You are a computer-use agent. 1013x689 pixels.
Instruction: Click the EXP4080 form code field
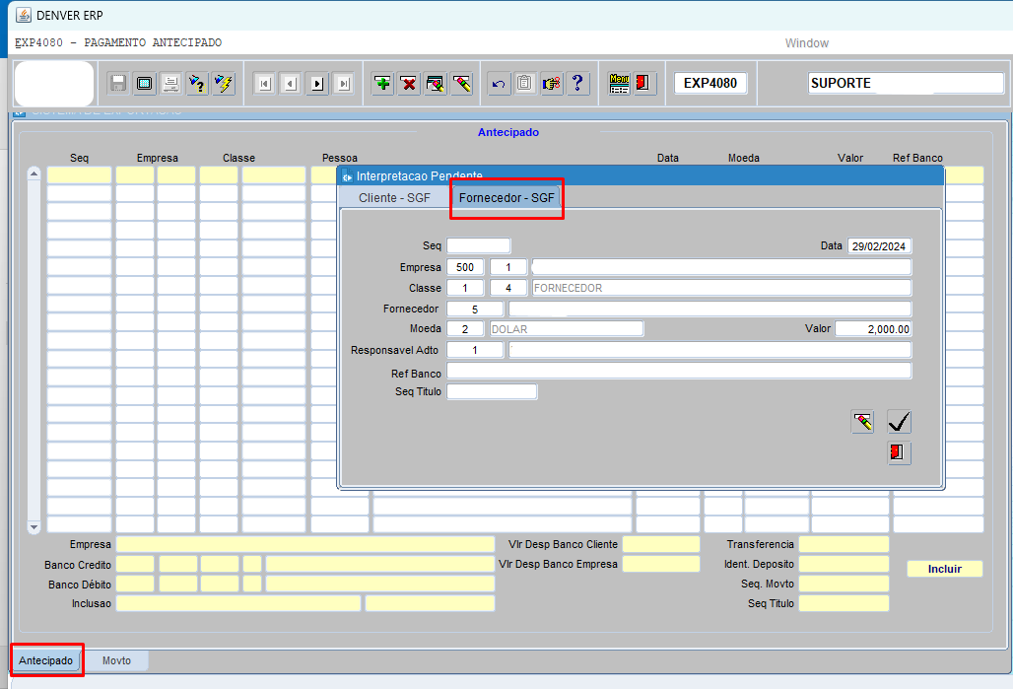coord(710,84)
